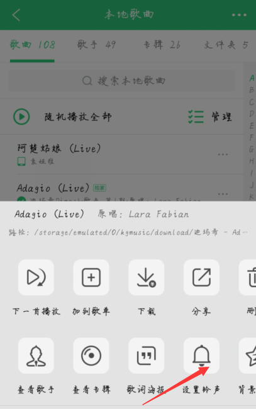Start 随机播放全部 shuffle play
The height and width of the screenshot is (409, 256).
(x=62, y=117)
